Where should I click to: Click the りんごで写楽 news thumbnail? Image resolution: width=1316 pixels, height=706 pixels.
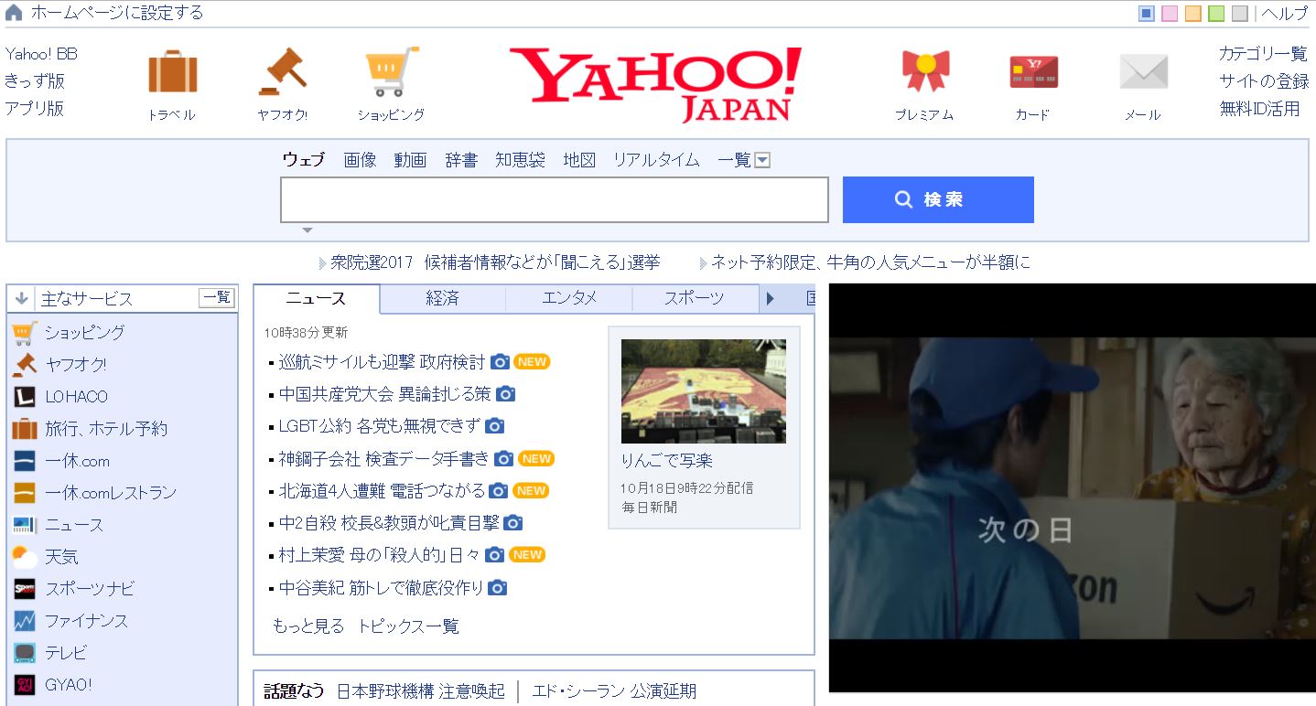703,390
